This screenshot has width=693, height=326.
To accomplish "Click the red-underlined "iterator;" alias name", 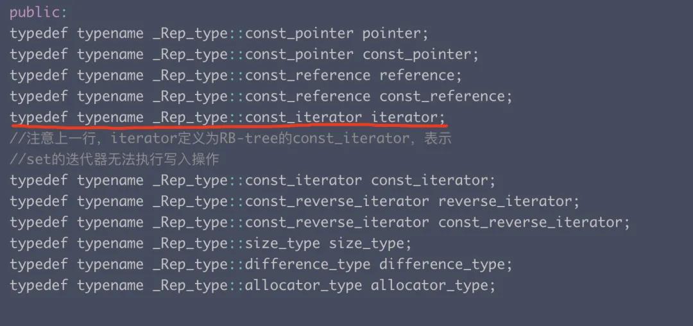I will click(408, 117).
